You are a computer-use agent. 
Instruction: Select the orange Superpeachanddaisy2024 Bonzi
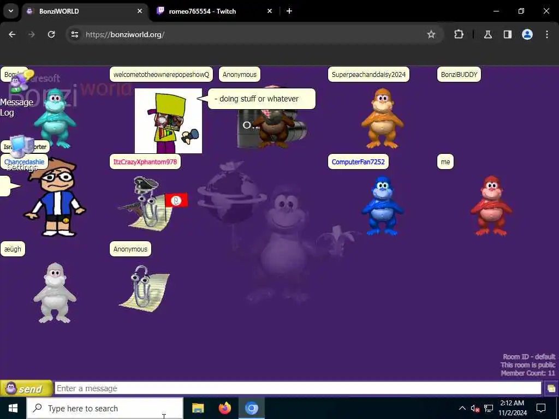click(x=382, y=118)
